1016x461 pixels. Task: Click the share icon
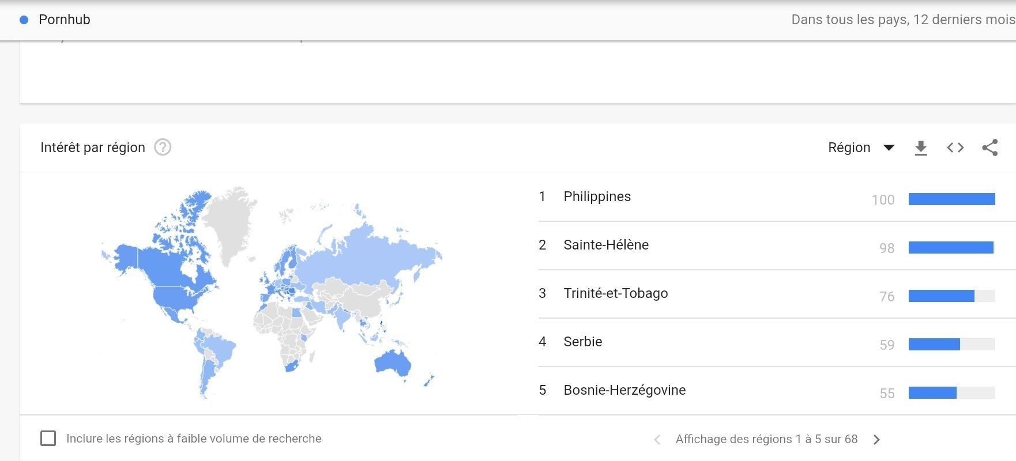point(990,148)
